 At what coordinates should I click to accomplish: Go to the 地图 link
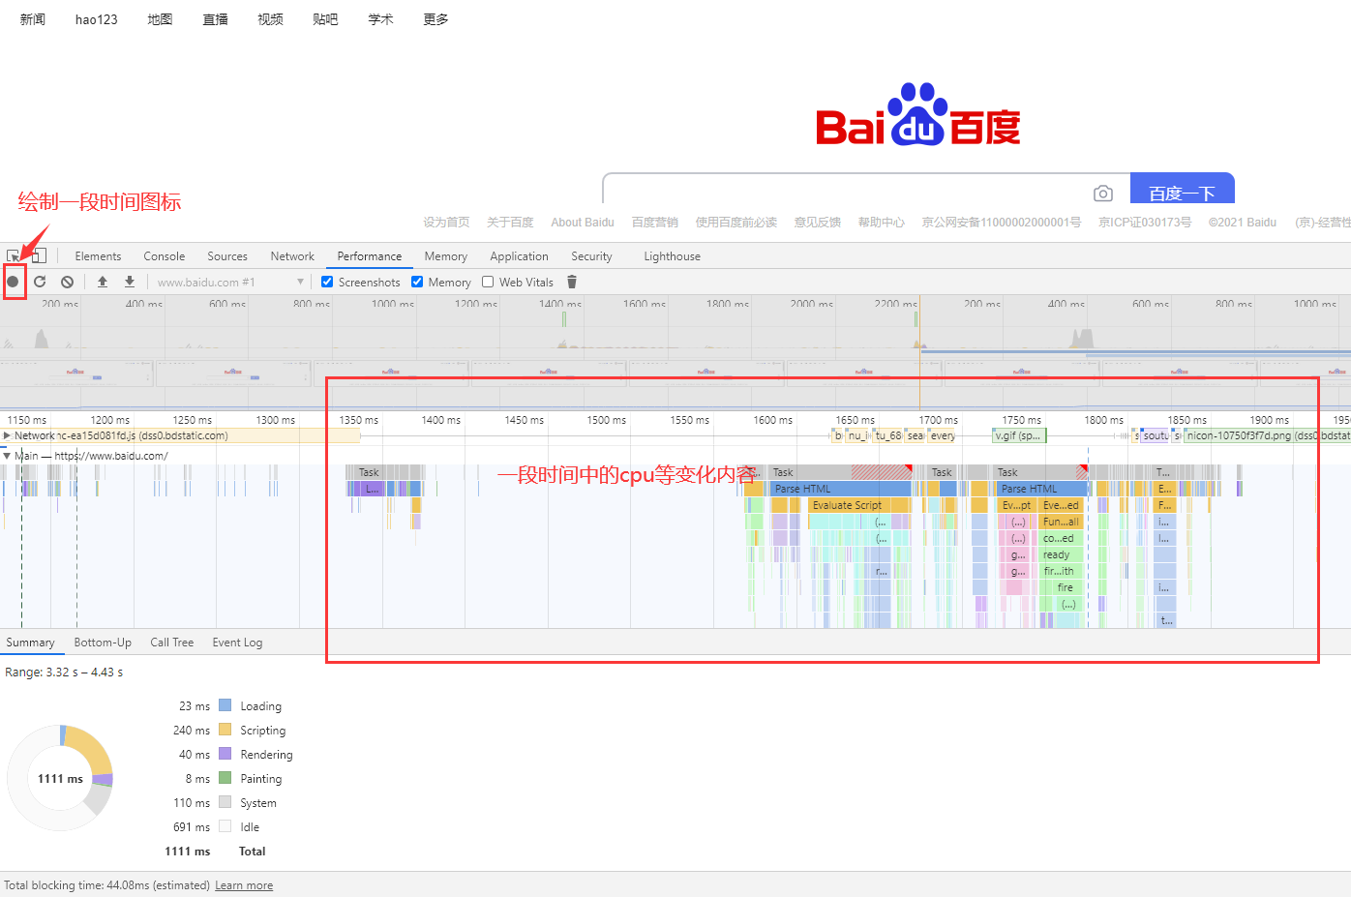[160, 19]
